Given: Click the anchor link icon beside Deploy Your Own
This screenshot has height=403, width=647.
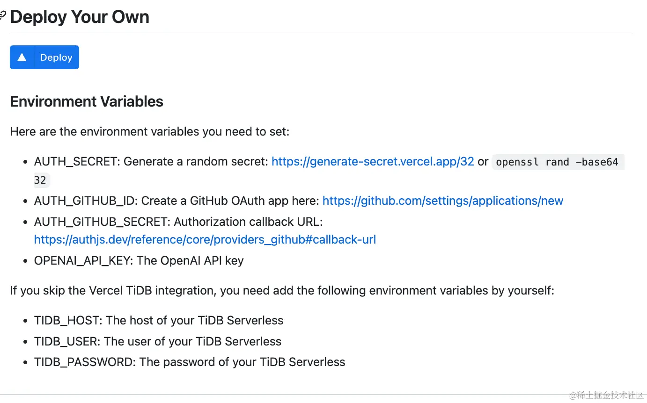Looking at the screenshot, I should click(x=3, y=16).
